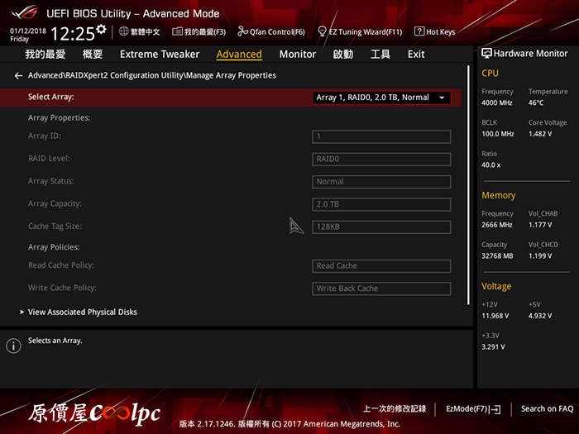Click the Hardware Monitor title

click(530, 54)
